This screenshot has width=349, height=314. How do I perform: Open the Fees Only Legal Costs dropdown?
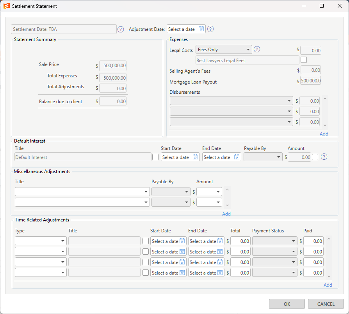(224, 50)
